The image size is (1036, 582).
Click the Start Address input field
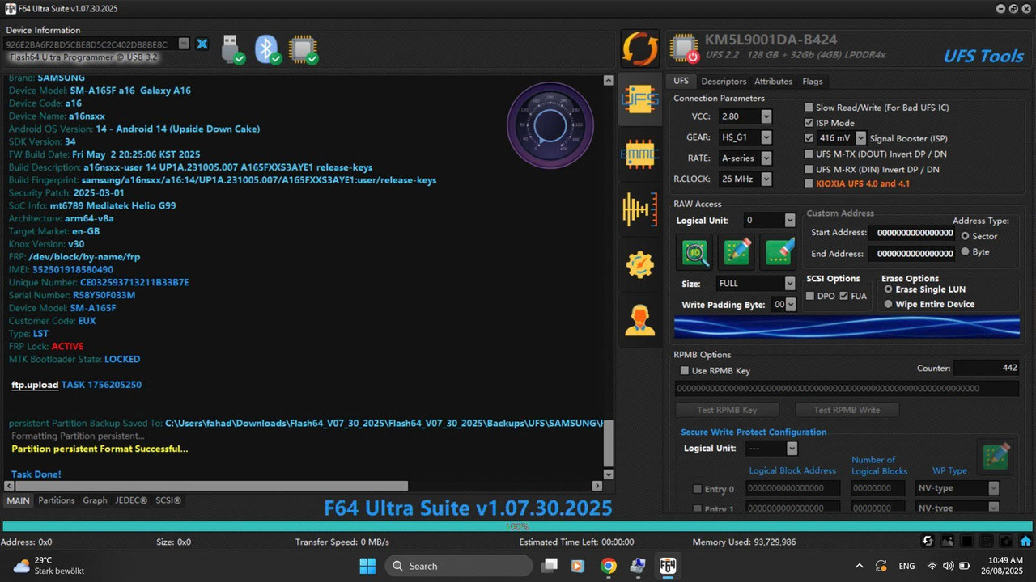(x=911, y=233)
